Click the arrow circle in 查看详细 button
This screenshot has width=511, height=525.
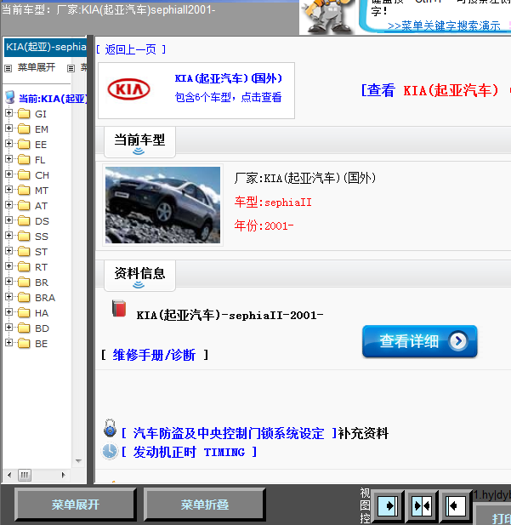point(458,341)
